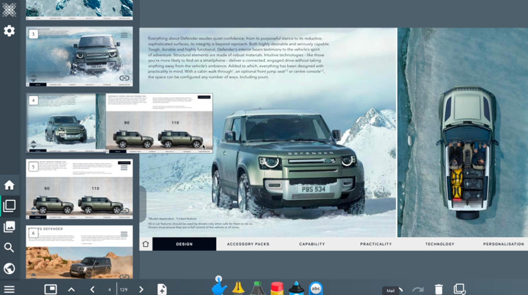528x295 pixels.
Task: Click the page 5 number badge
Action: (x=33, y=167)
